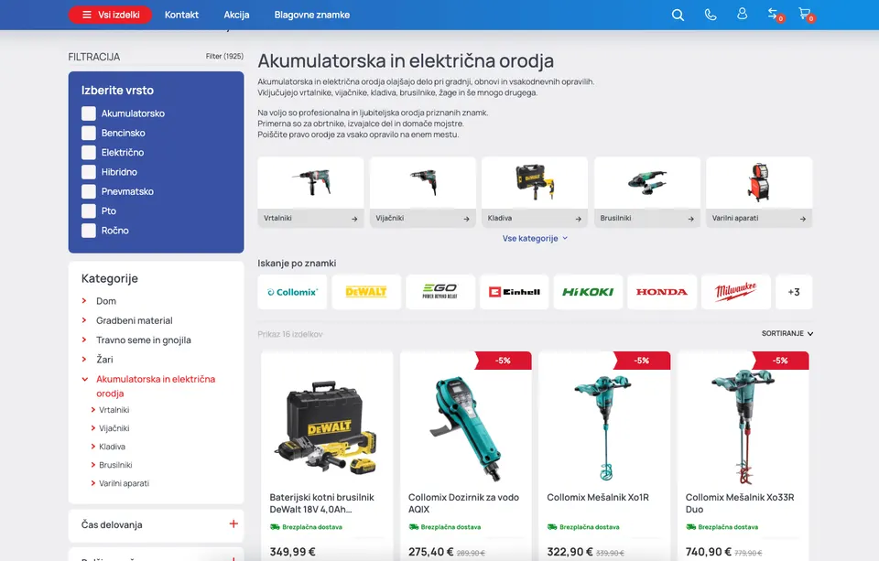Click the arrow on Vijačniki card
Viewport: 879px width, 561px height.
466,219
